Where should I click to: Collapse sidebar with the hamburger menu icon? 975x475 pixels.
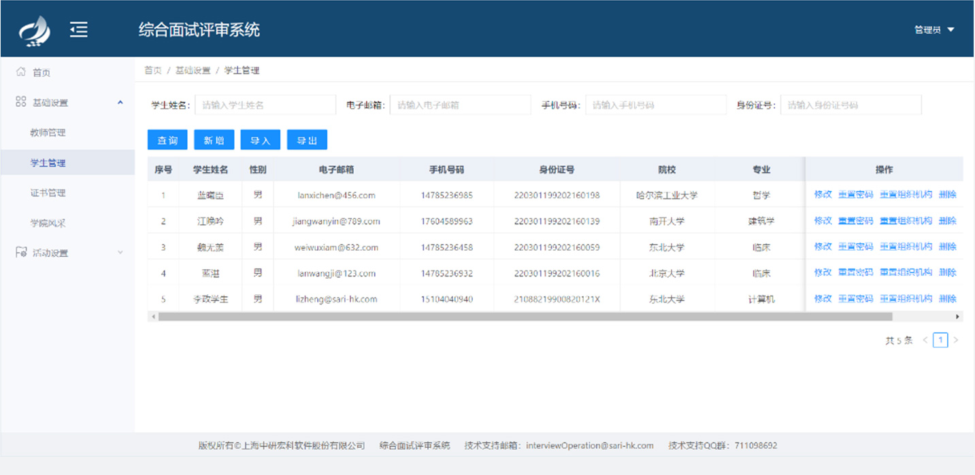click(79, 29)
